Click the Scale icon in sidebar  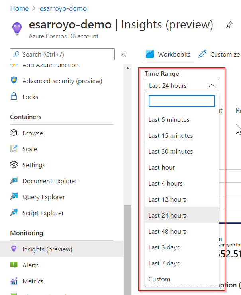(14, 149)
